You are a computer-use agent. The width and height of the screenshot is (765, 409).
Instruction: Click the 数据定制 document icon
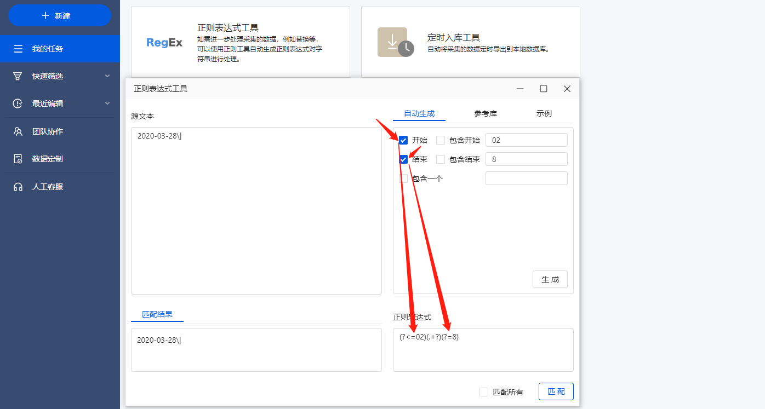point(18,159)
